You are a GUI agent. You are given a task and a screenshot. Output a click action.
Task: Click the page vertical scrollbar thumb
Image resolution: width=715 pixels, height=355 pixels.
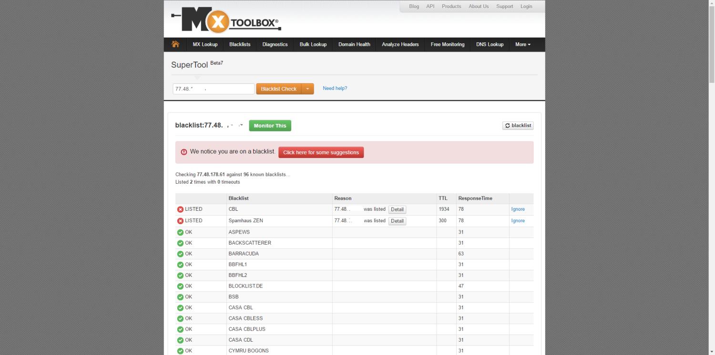point(712,43)
